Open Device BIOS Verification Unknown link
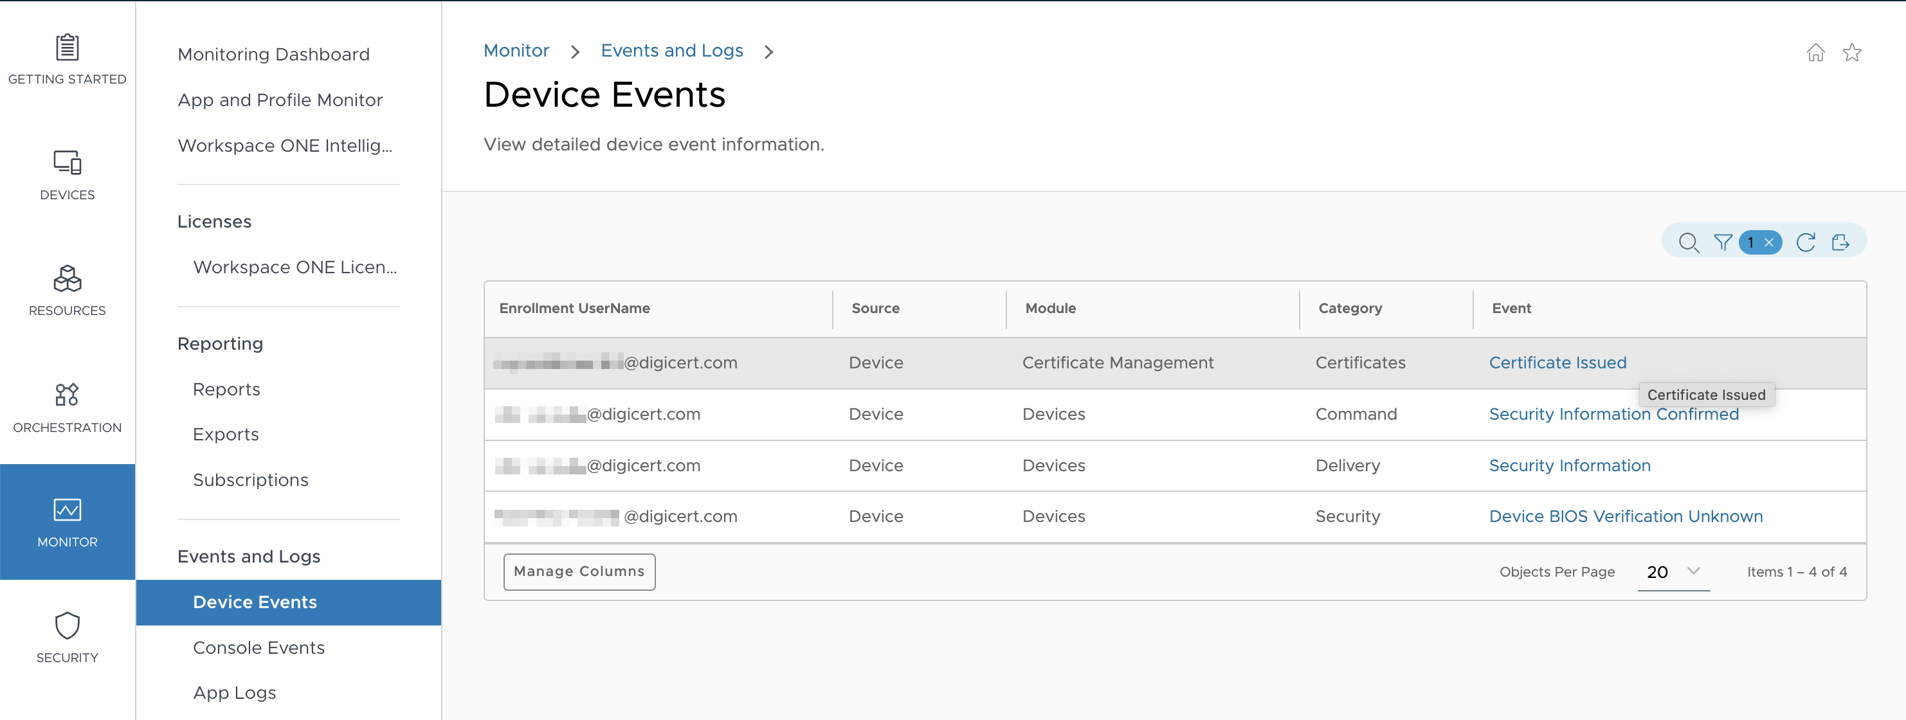Screen dimensions: 1906x720 point(1625,516)
